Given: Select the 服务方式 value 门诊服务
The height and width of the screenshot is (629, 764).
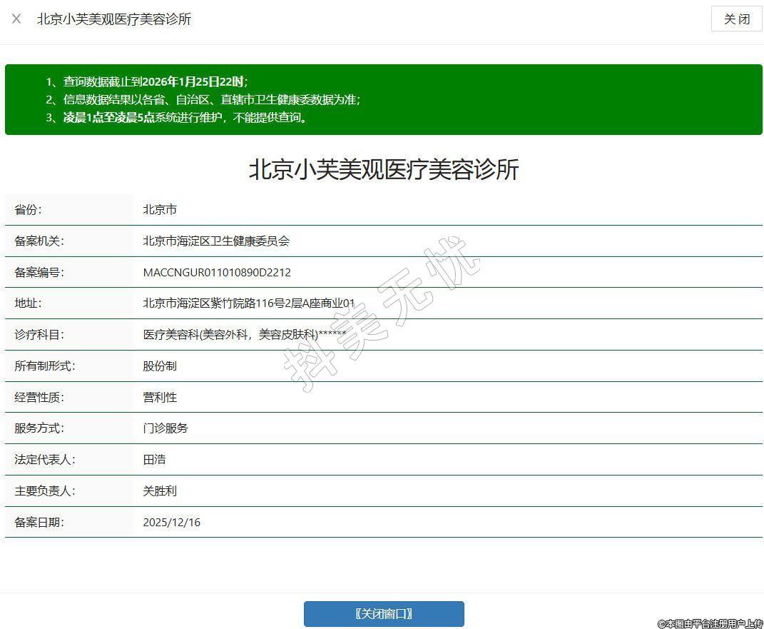Looking at the screenshot, I should click(x=165, y=428).
